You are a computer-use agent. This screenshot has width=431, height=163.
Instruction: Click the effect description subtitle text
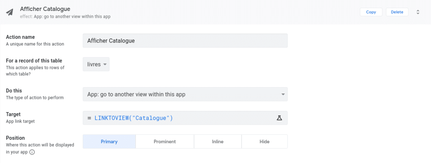65,16
